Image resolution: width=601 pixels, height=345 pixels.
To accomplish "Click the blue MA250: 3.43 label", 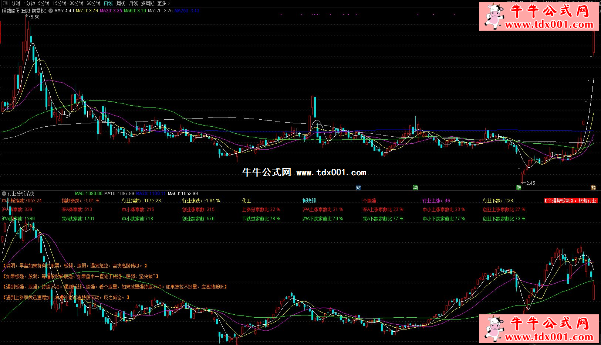I will 187,11.
